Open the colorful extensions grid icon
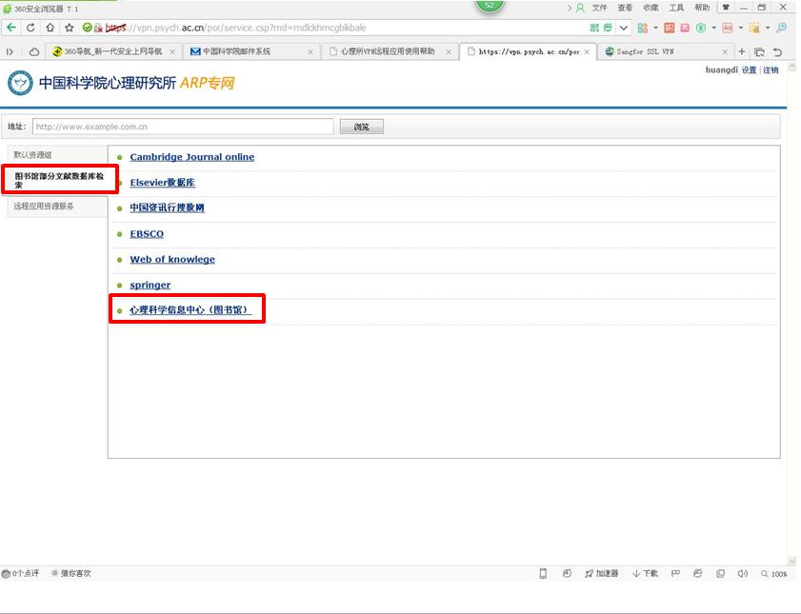 point(643,28)
